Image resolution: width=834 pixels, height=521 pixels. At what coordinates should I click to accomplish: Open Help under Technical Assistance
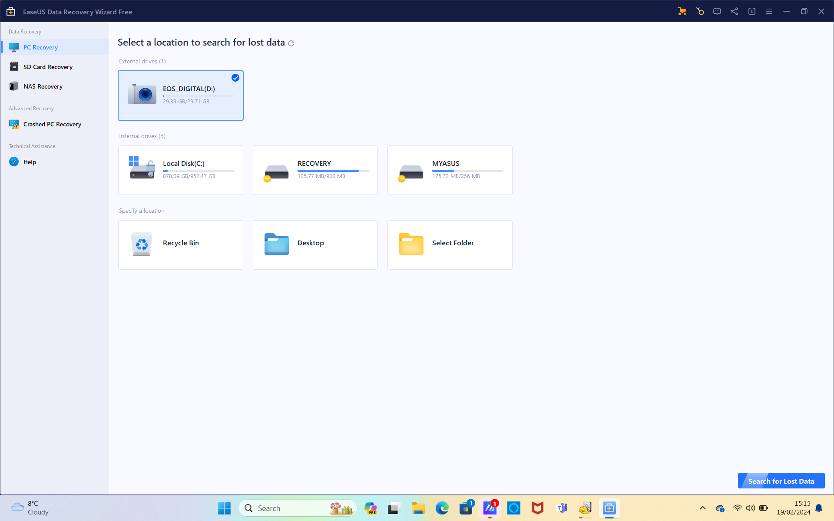29,162
